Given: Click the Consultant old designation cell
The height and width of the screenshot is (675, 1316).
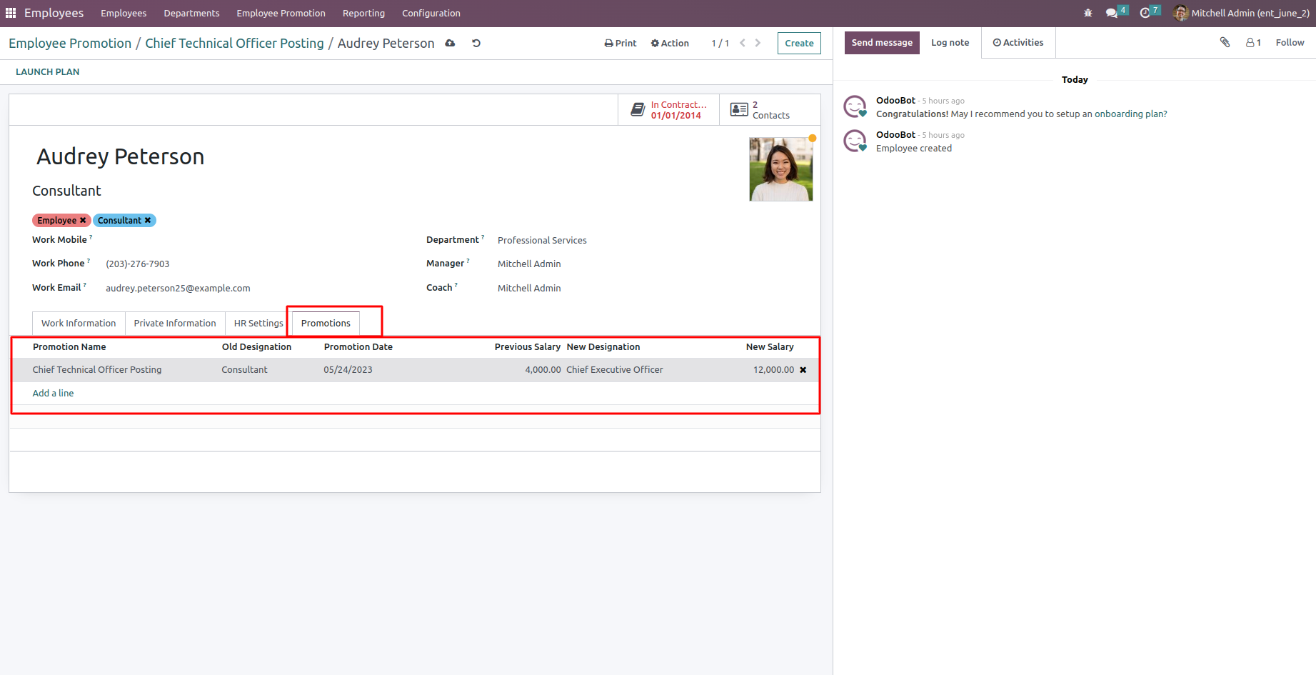Looking at the screenshot, I should pyautogui.click(x=244, y=370).
